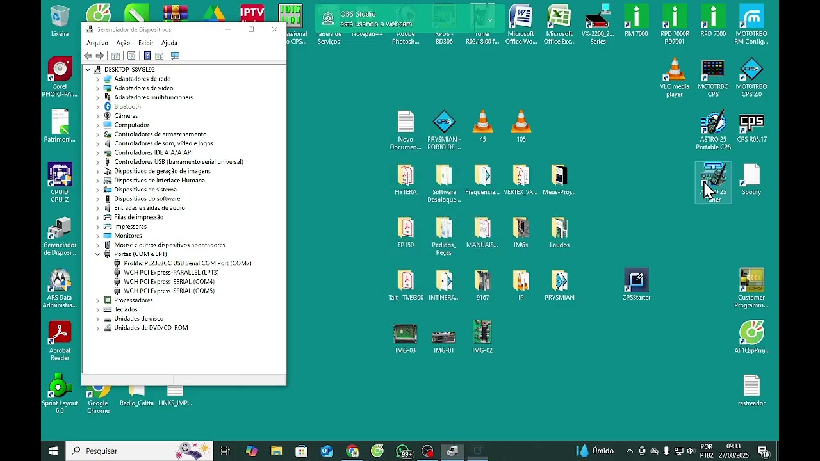Open File Explorer from the taskbar
Screen dimensions: 820x461
(276, 451)
